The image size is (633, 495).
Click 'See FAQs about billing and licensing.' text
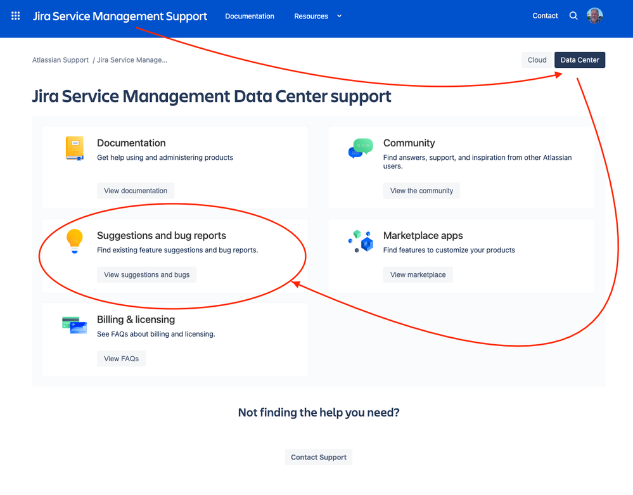[156, 334]
